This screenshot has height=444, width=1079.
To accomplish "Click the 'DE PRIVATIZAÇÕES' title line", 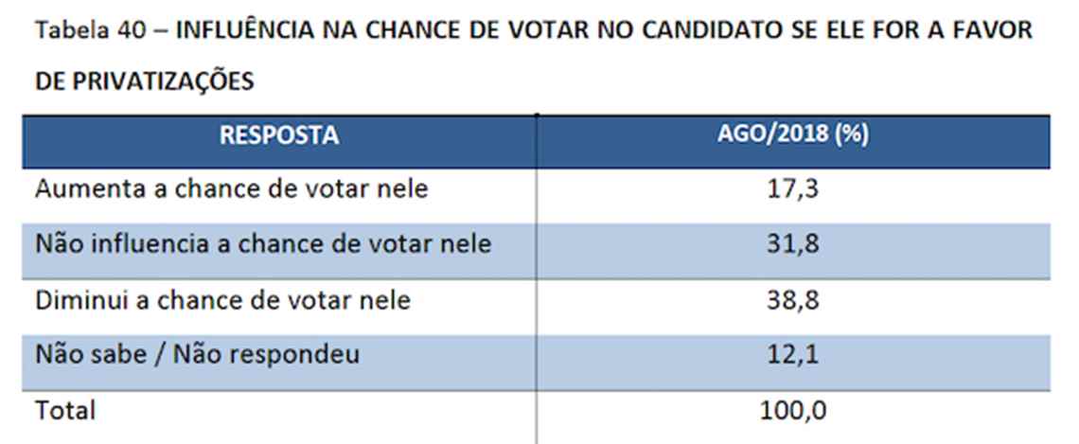I will click(144, 82).
